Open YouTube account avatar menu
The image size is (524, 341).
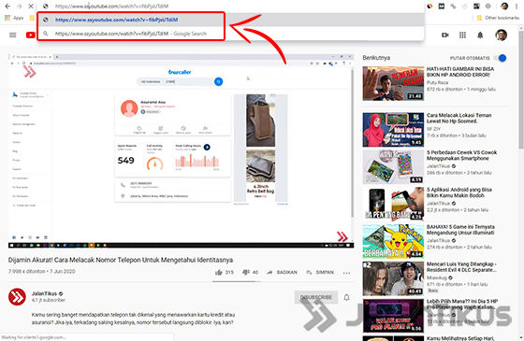[501, 35]
